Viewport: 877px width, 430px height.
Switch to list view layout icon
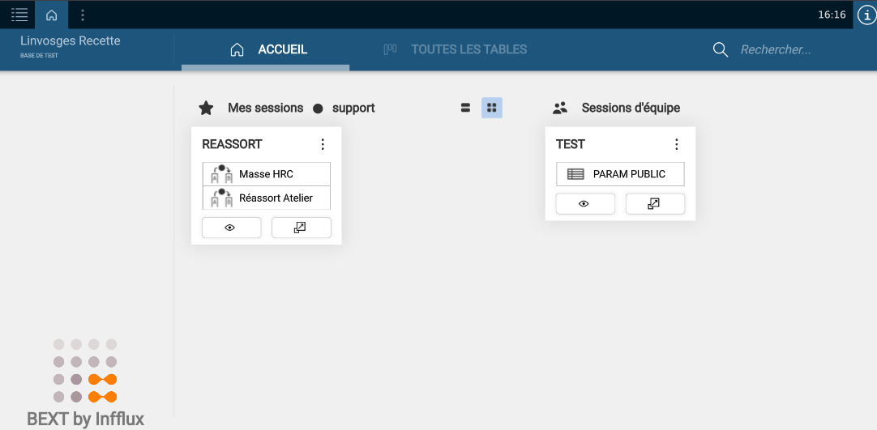pos(465,108)
